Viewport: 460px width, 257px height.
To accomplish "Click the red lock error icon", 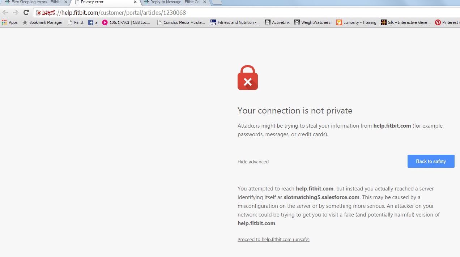I will (x=248, y=78).
